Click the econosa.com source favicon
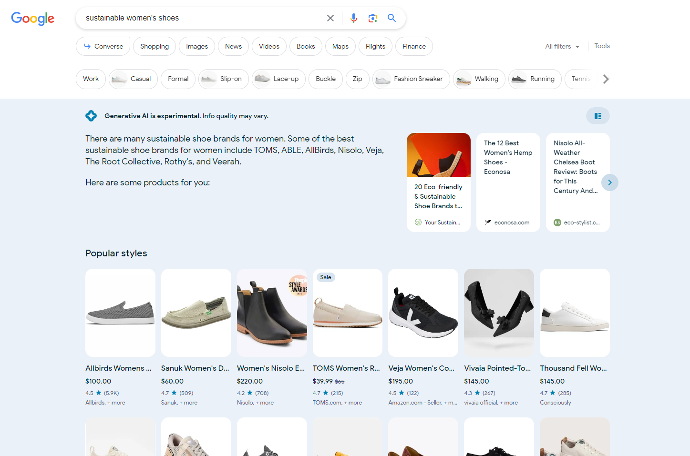Screen dimensions: 690x456 (x=488, y=223)
